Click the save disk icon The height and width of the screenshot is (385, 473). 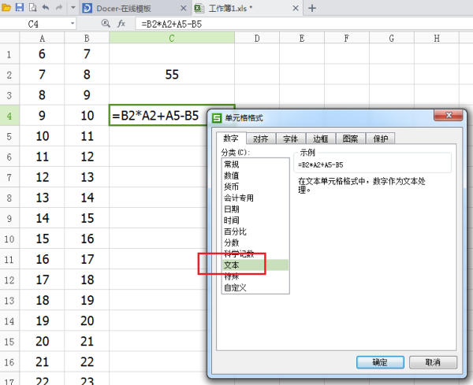[x=20, y=8]
